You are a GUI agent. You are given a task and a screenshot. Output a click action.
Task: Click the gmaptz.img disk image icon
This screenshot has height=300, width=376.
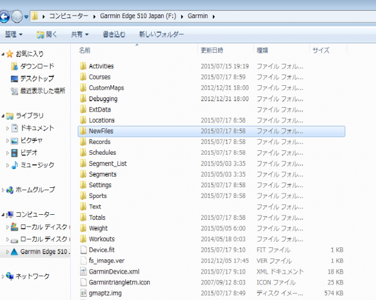coord(83,293)
